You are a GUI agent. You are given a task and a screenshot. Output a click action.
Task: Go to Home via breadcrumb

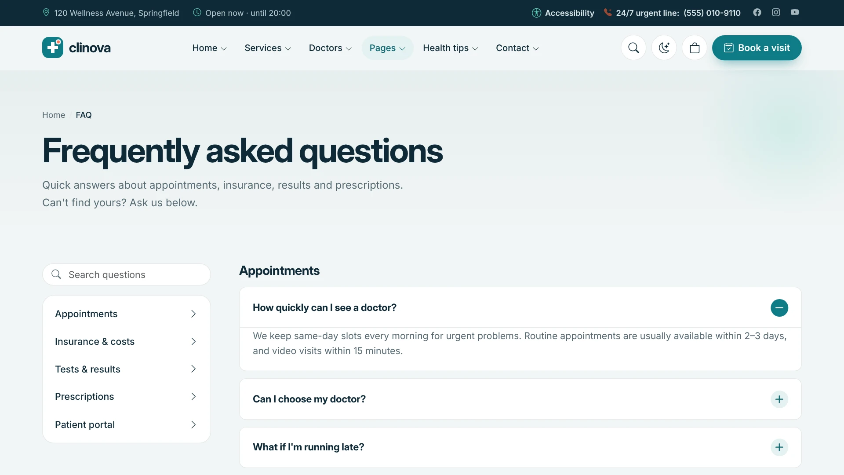(x=54, y=115)
